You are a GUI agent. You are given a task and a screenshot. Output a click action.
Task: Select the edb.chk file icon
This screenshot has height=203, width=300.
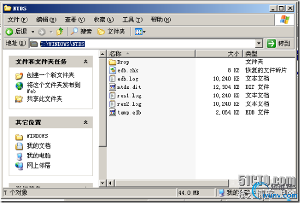[x=113, y=70]
